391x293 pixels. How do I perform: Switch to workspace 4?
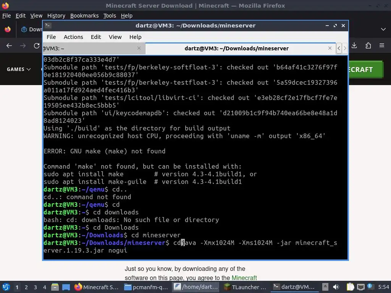pyautogui.click(x=45, y=287)
